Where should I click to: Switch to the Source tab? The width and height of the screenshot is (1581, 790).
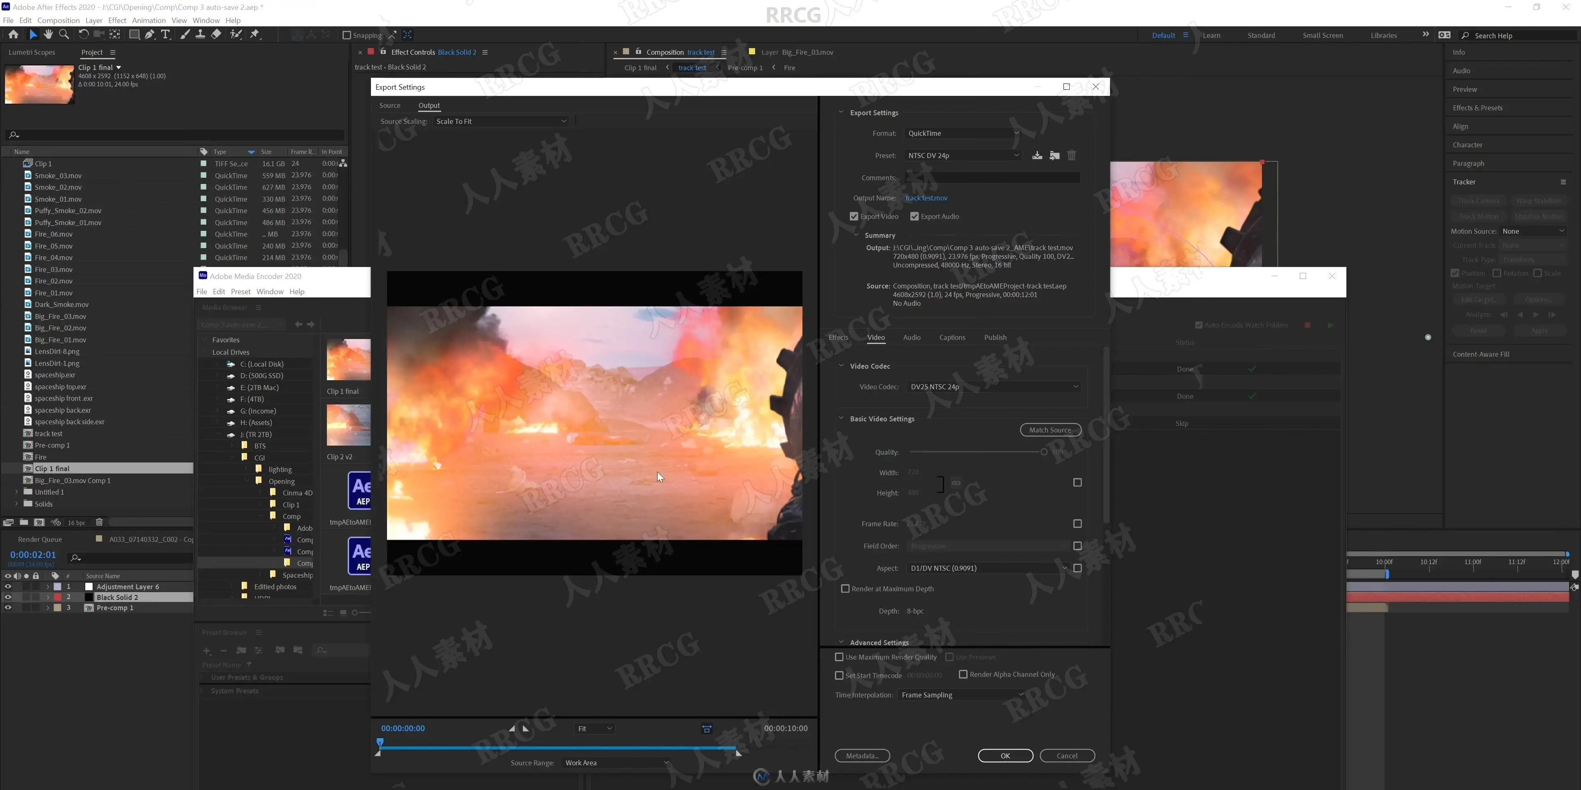coord(390,105)
